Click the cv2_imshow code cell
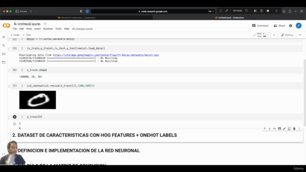The height and width of the screenshot is (172, 306). pyautogui.click(x=157, y=86)
